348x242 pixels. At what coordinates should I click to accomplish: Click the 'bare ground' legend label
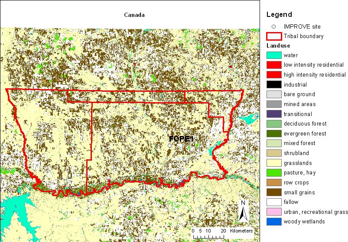[299, 94]
